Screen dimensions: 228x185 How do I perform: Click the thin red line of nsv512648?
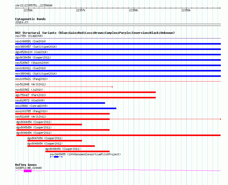tap(64, 87)
